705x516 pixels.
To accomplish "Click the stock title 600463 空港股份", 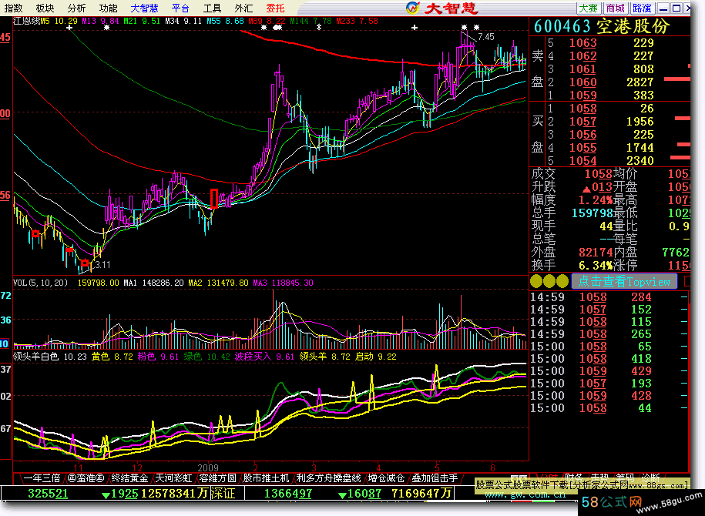I will 602,26.
